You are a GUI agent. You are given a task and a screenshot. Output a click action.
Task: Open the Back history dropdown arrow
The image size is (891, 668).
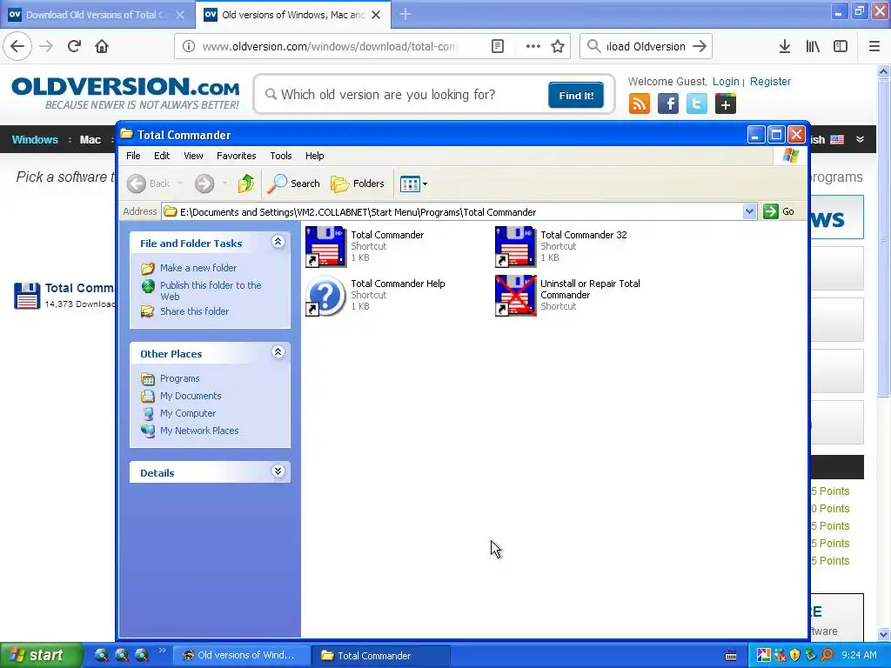180,184
